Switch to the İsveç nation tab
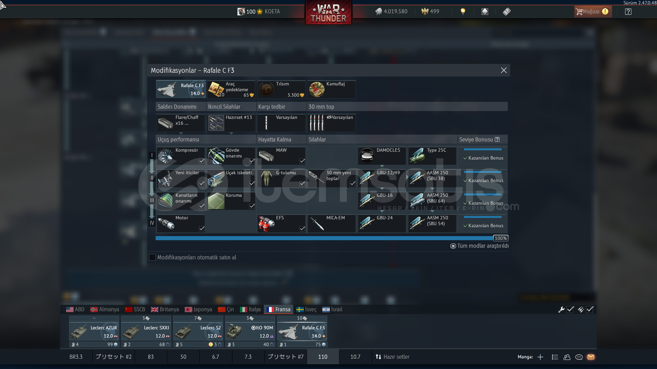The width and height of the screenshot is (657, 369). point(307,309)
